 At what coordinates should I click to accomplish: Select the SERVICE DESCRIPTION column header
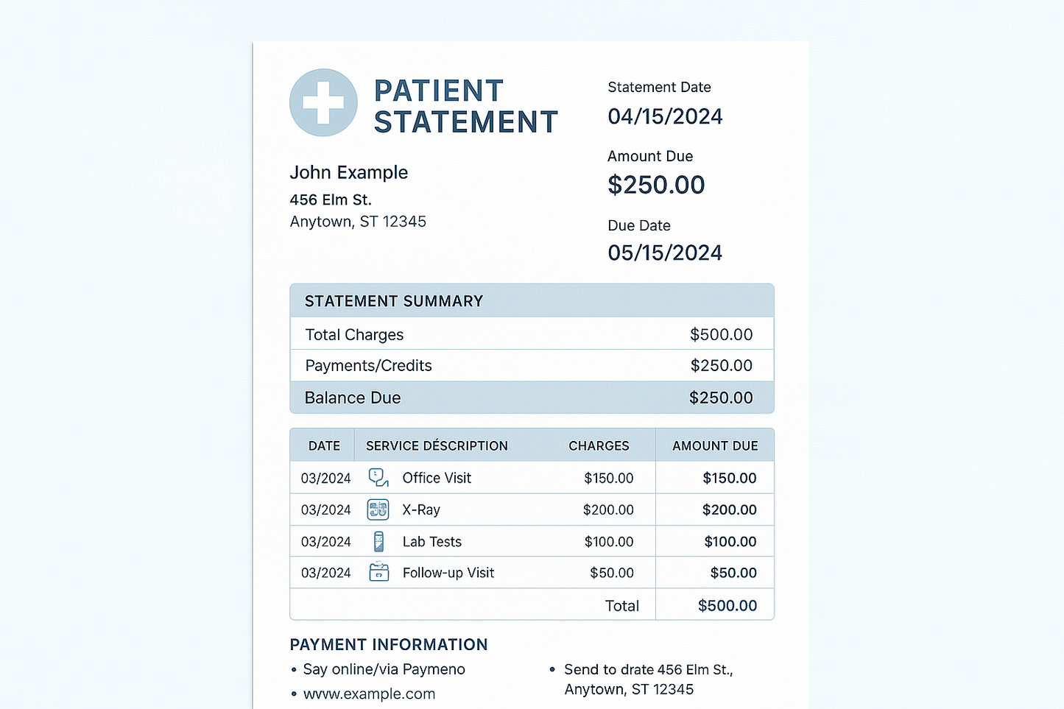(437, 446)
